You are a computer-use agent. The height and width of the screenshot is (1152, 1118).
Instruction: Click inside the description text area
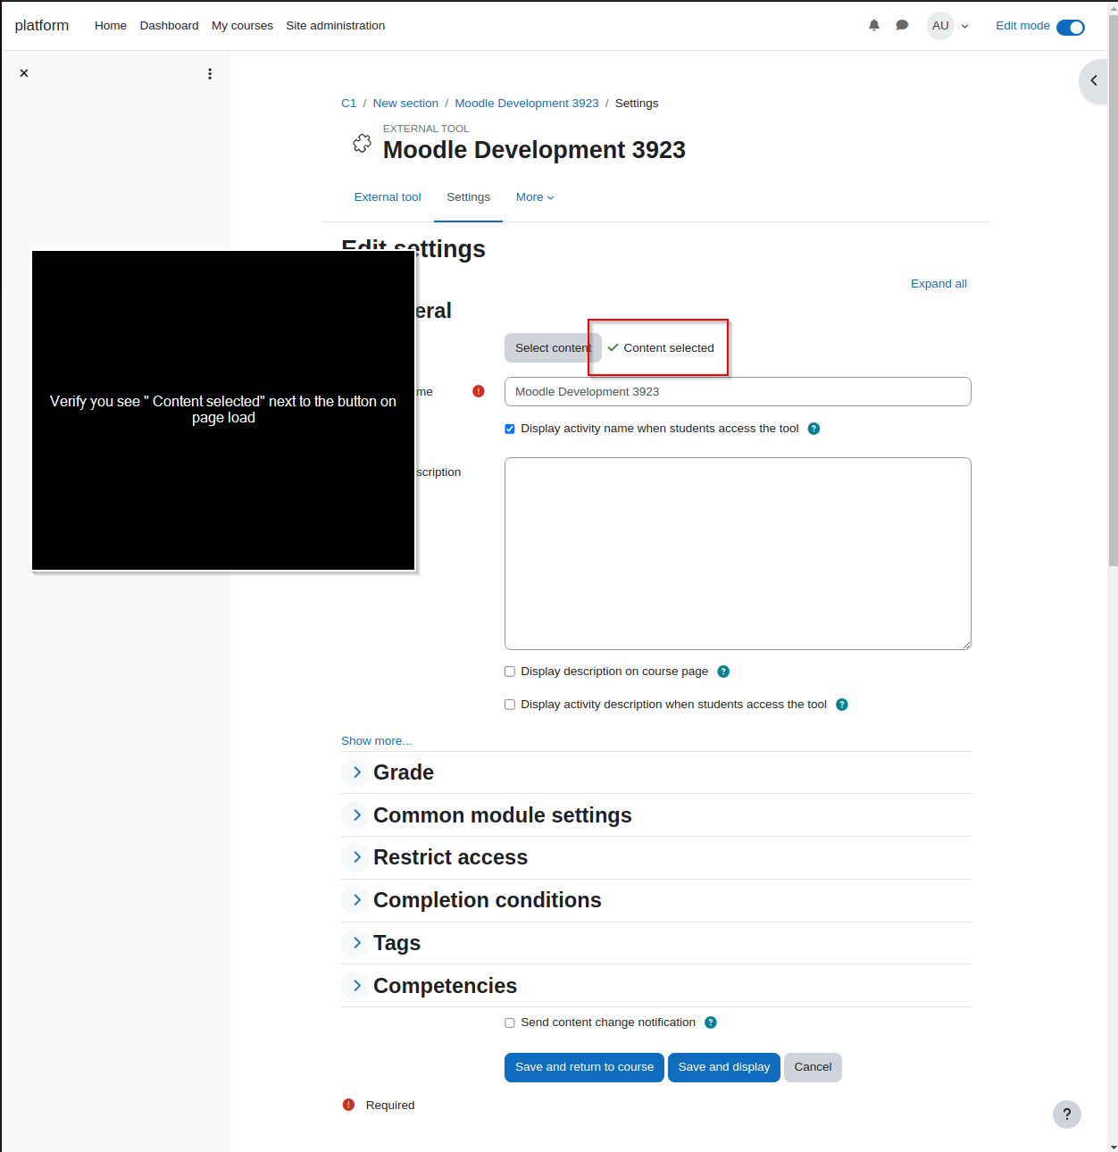pos(738,554)
